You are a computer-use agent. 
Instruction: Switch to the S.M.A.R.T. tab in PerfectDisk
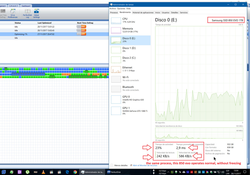click(14, 6)
